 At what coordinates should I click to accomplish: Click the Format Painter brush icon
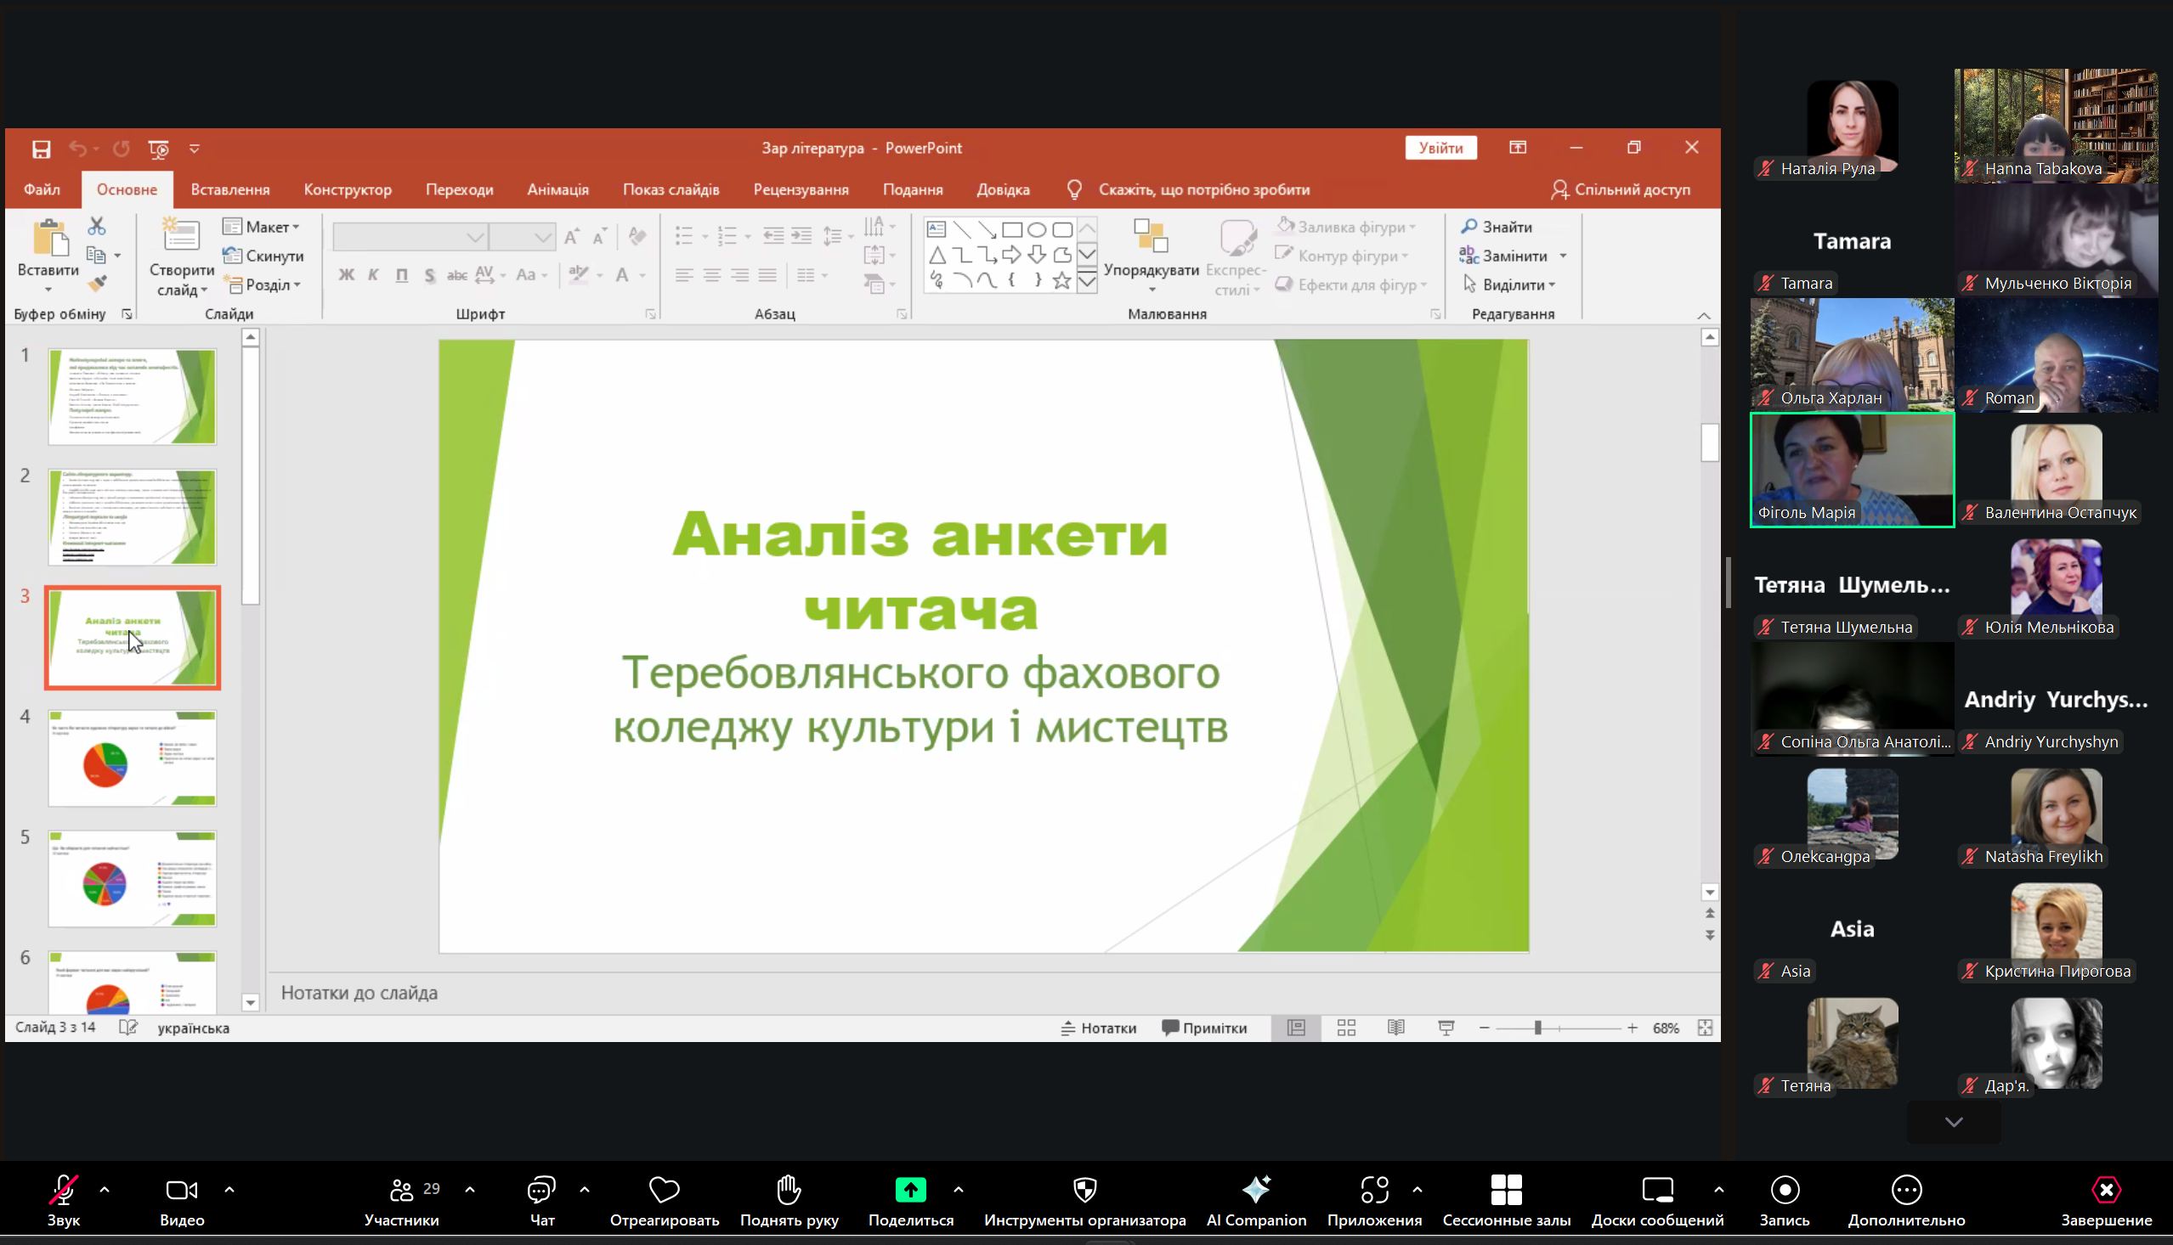pyautogui.click(x=98, y=284)
